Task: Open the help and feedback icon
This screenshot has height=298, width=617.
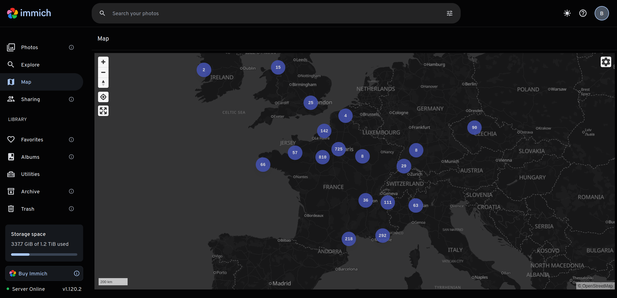Action: (x=583, y=13)
